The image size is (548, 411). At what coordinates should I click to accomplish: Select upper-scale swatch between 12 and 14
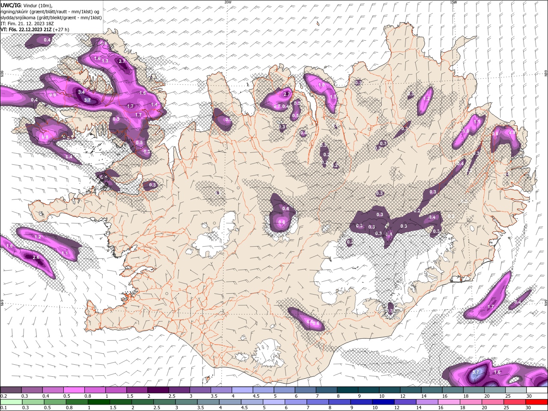click(411, 390)
